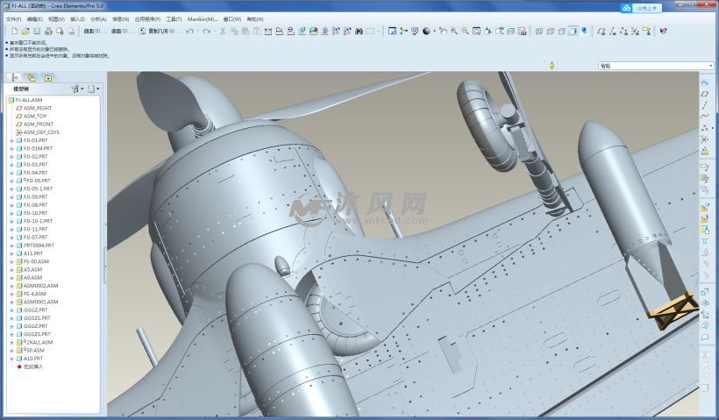This screenshot has height=420, width=719.
Task: Expand the ASM0002.ASM tree node
Action: point(11,286)
